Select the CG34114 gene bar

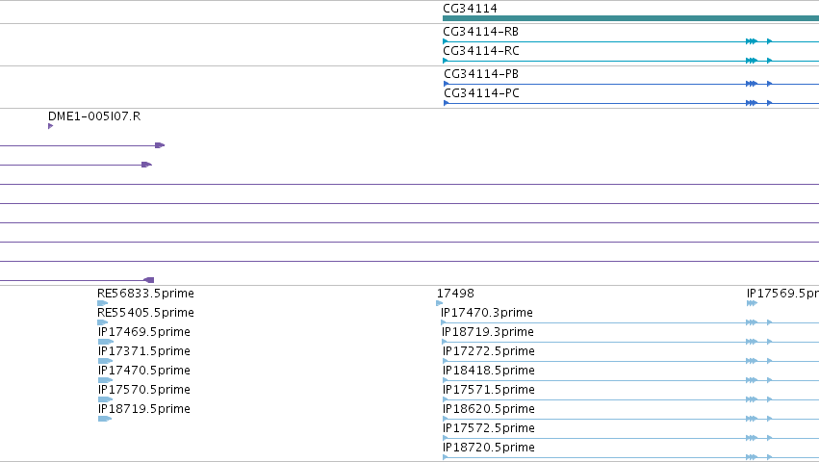pos(630,18)
